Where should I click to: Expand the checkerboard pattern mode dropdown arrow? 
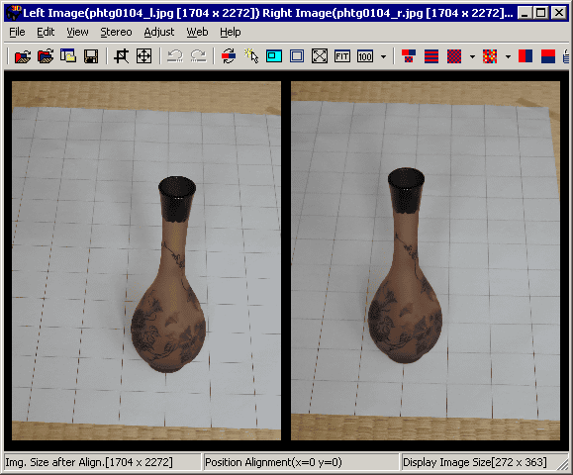[472, 56]
